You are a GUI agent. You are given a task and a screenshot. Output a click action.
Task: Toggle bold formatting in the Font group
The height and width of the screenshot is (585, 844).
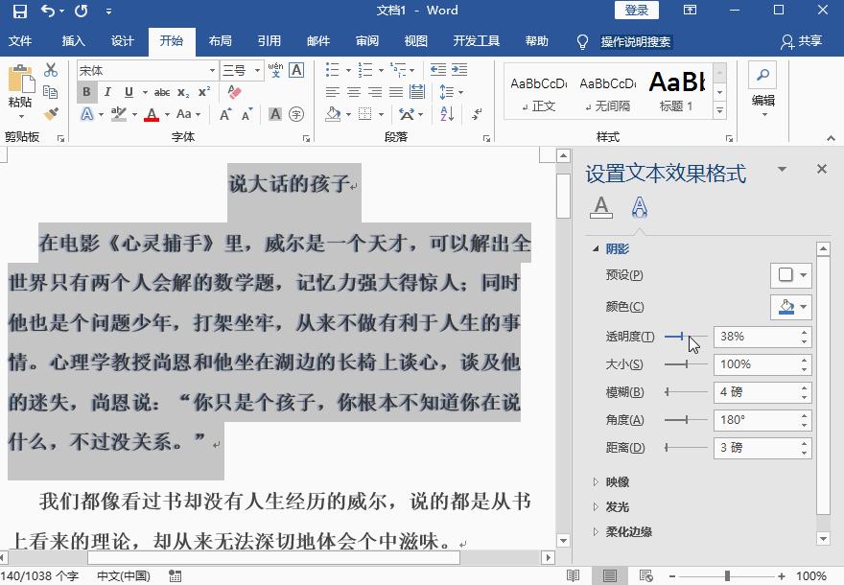coord(87,91)
